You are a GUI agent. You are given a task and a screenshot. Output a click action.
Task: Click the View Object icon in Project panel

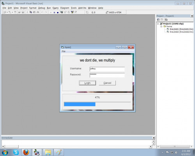point(162,19)
